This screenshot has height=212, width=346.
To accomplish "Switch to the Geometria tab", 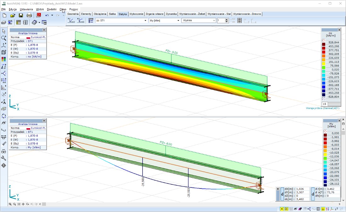I will pos(73,14).
